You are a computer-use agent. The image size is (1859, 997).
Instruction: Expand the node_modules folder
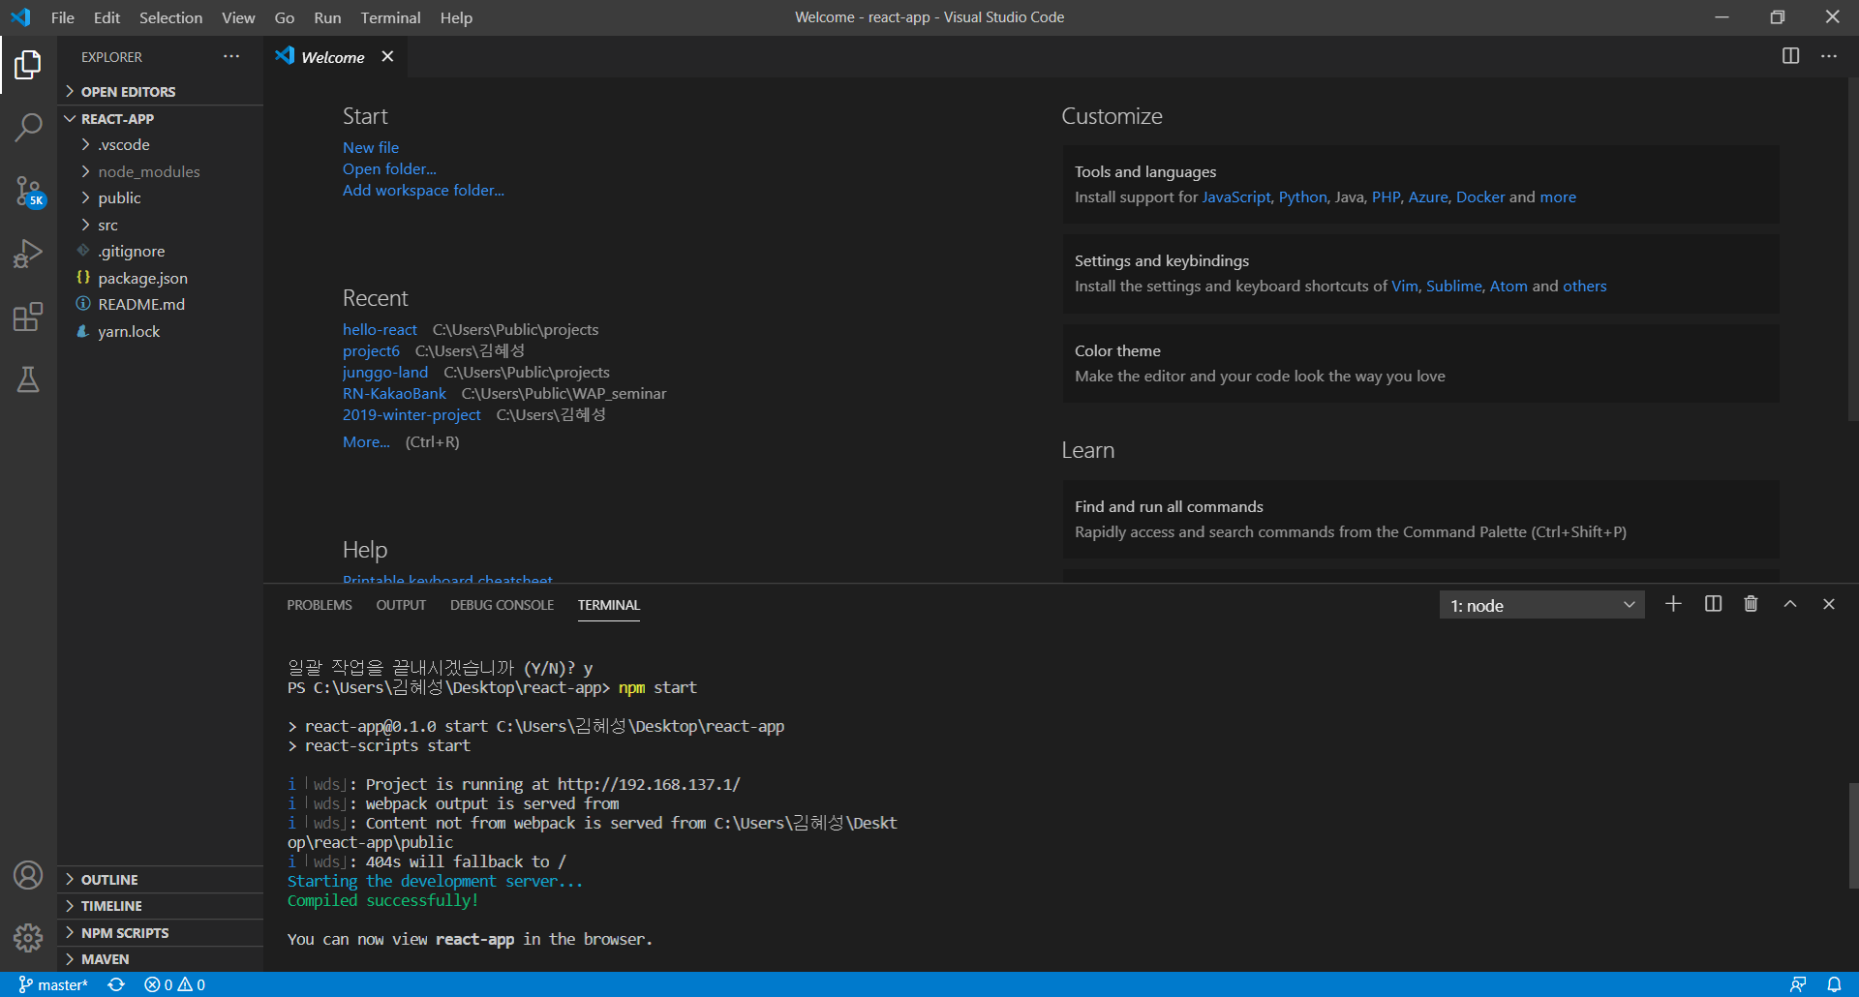[160, 171]
